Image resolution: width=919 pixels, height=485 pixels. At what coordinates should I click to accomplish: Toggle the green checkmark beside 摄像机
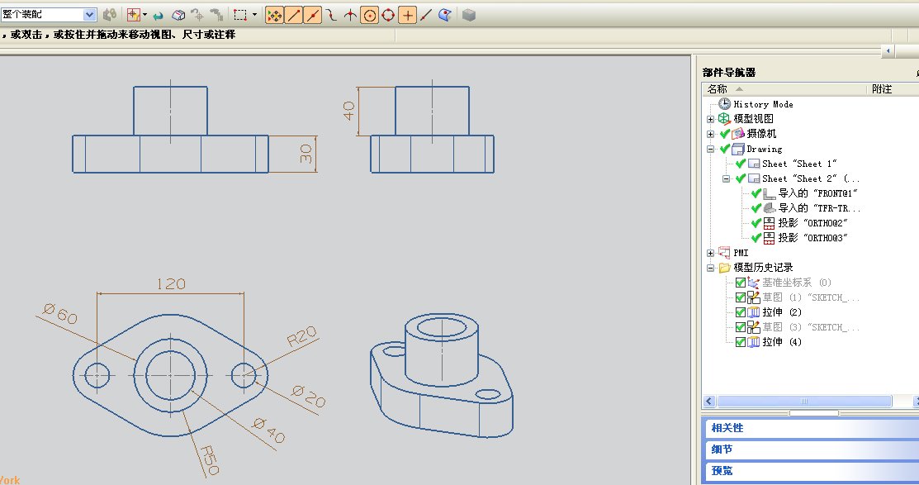[725, 133]
